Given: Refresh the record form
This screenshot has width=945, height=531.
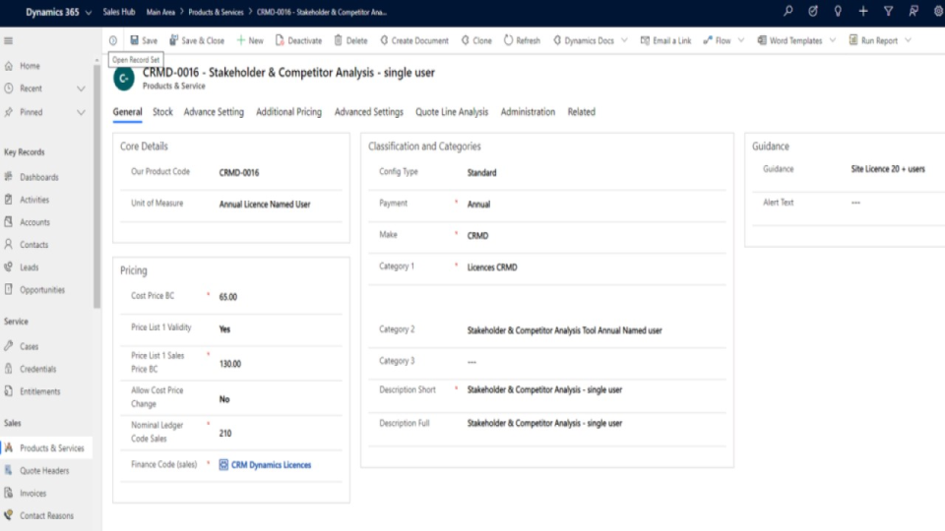Looking at the screenshot, I should pos(522,40).
